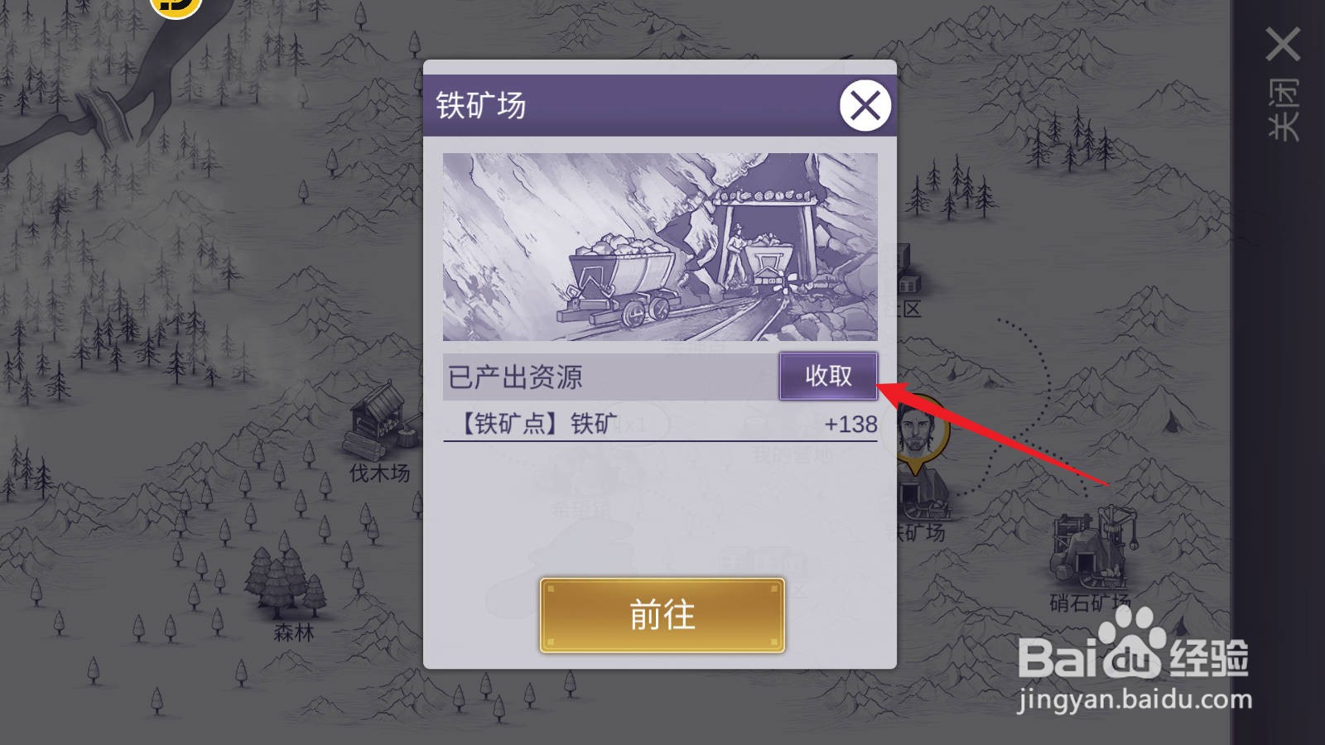This screenshot has width=1325, height=745.
Task: Tap the mine cart illustration image
Action: pyautogui.click(x=660, y=247)
